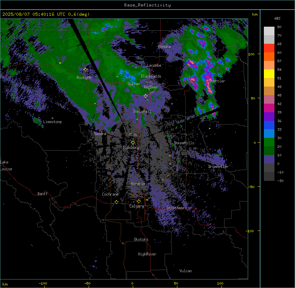The width and height of the screenshot is (295, 288).
Task: Click the Blackfalds city label
Action: [x=151, y=76]
